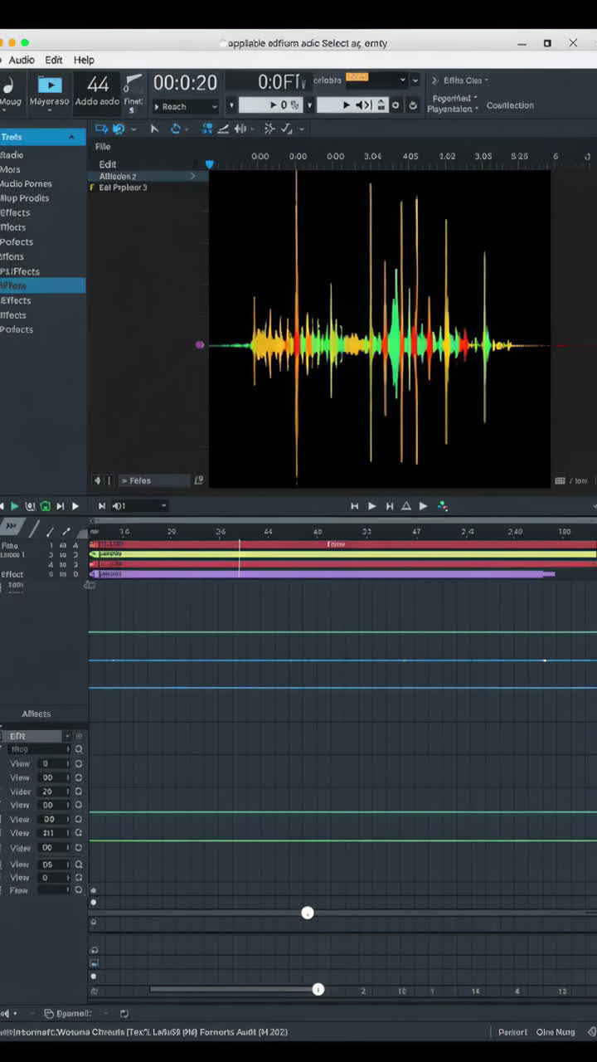This screenshot has height=1062, width=597.
Task: Select the Audio Pomes sidebar item
Action: pyautogui.click(x=26, y=184)
